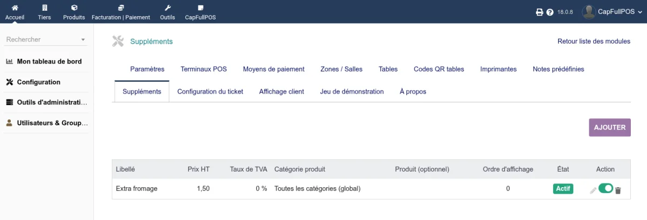647x220 pixels.
Task: Switch to the Jeu de démonstration tab
Action: click(x=352, y=91)
